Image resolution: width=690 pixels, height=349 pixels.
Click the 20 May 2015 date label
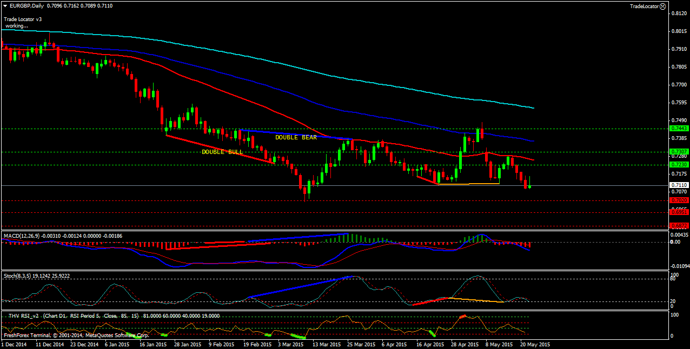coord(535,344)
